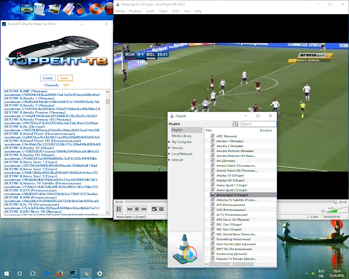Switch to TorrentTV Playlist Maker taskbar icon
This screenshot has height=279, width=349.
pyautogui.click(x=73, y=274)
